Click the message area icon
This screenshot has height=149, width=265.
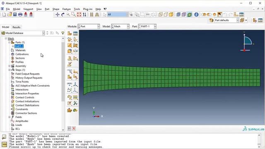pos(4,137)
